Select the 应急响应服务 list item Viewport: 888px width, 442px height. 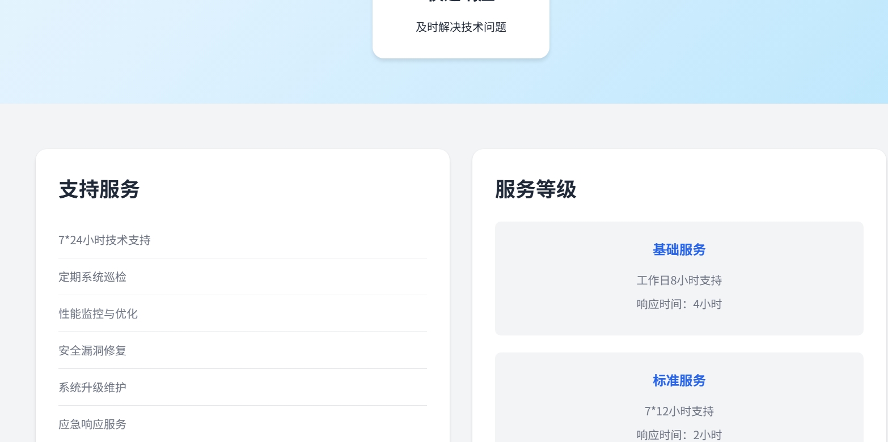pyautogui.click(x=92, y=424)
